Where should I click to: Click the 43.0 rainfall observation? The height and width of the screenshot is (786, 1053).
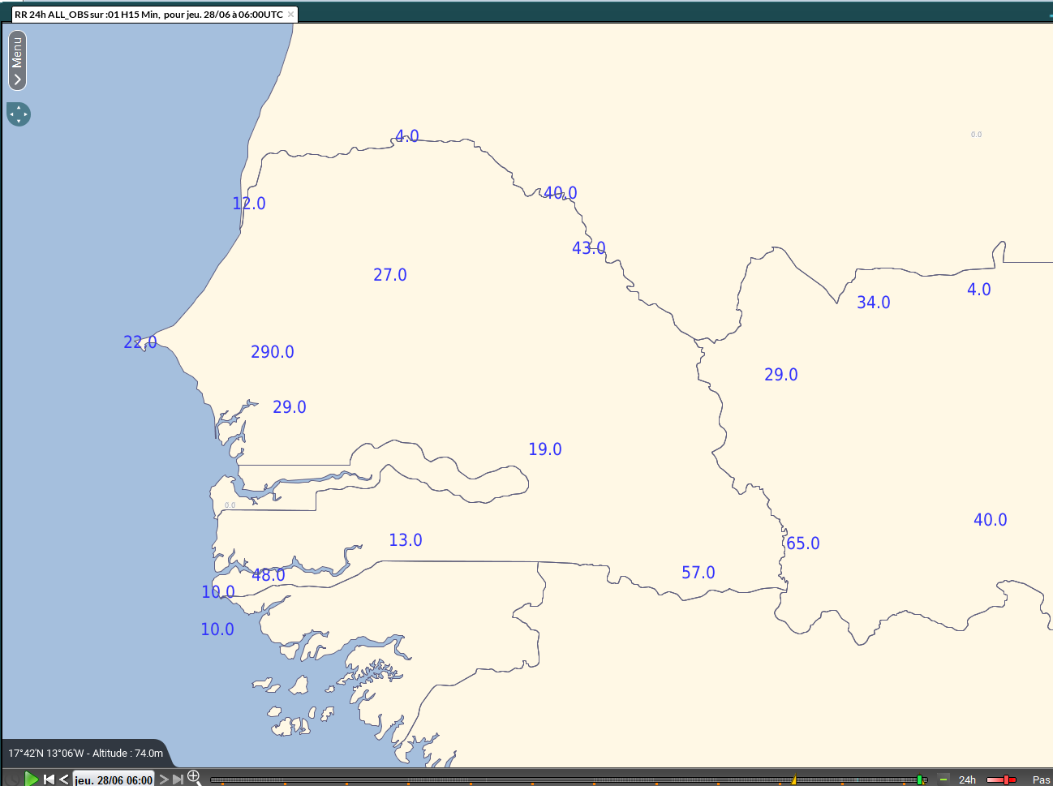tap(589, 248)
